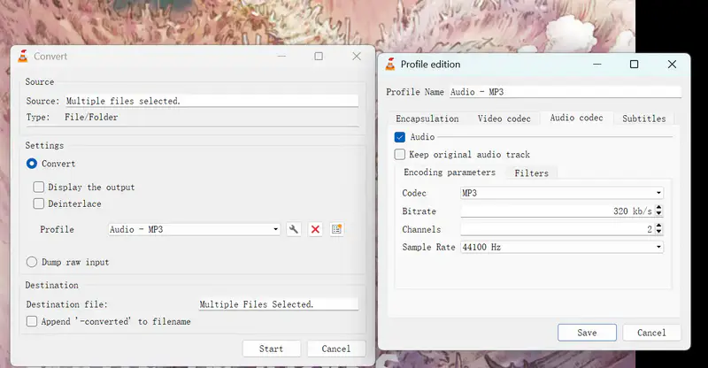
Task: Save the profile in Profile edition
Action: point(587,333)
